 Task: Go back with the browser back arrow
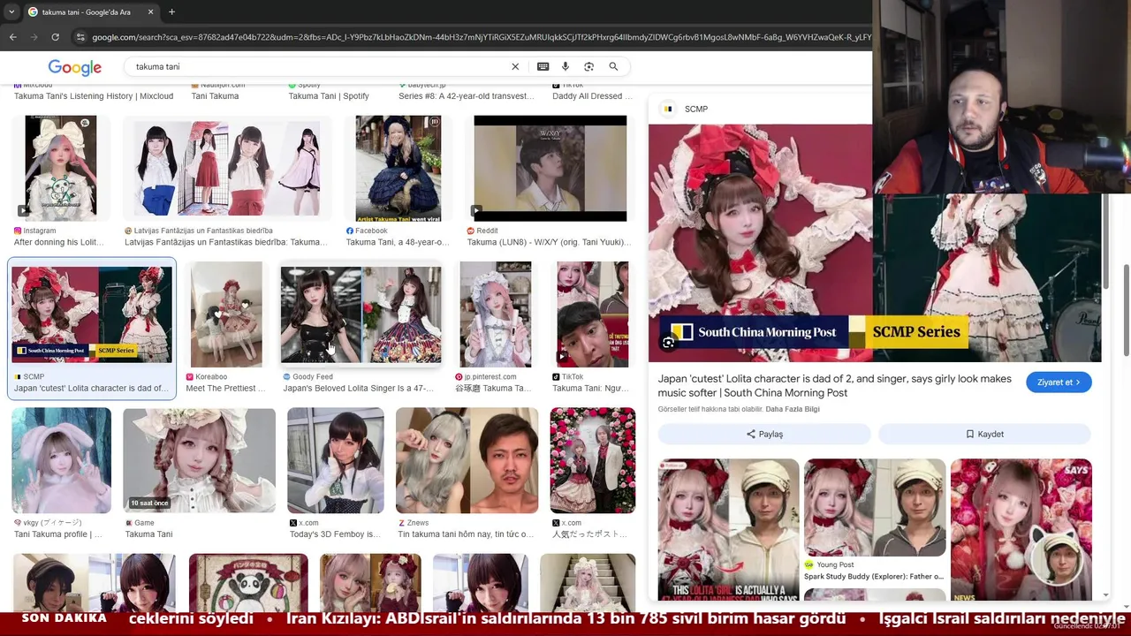13,37
